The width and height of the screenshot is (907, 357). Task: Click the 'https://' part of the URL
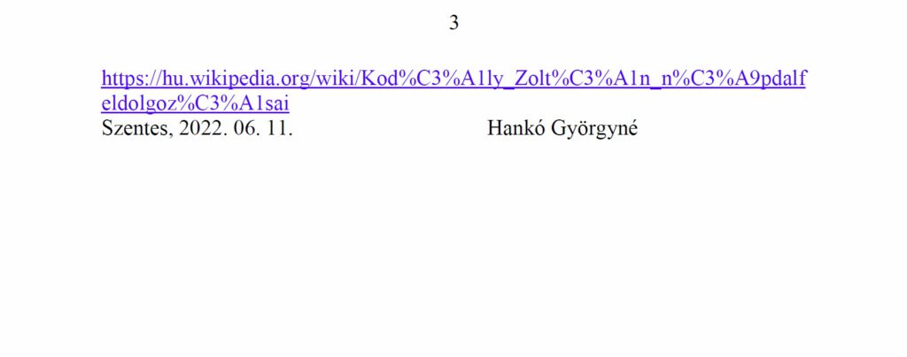[x=124, y=79]
